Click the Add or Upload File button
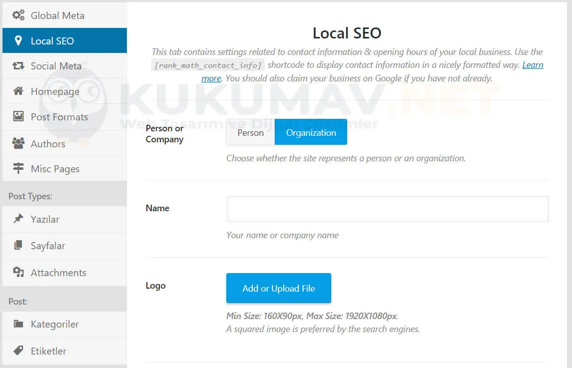The height and width of the screenshot is (368, 572). [x=279, y=288]
